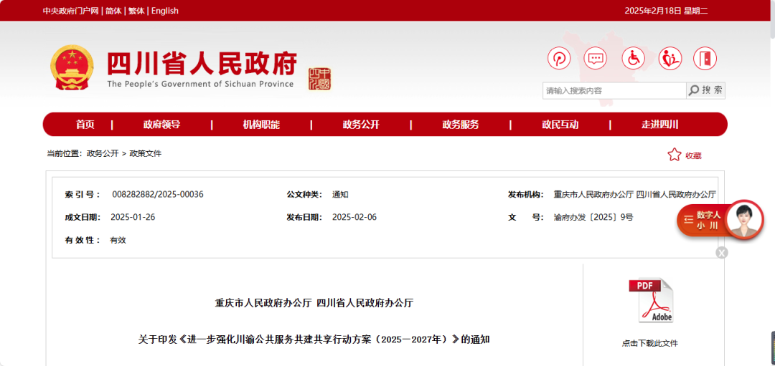Click the door login icon
This screenshot has height=366, width=775.
706,58
